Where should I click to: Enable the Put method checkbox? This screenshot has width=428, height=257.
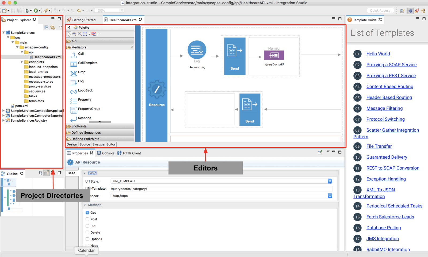tap(87, 226)
